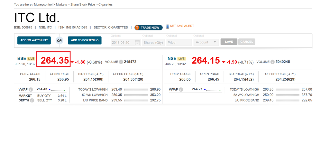Click BSE 52 week high 353.20
This screenshot has height=161, width=321.
(155, 95)
